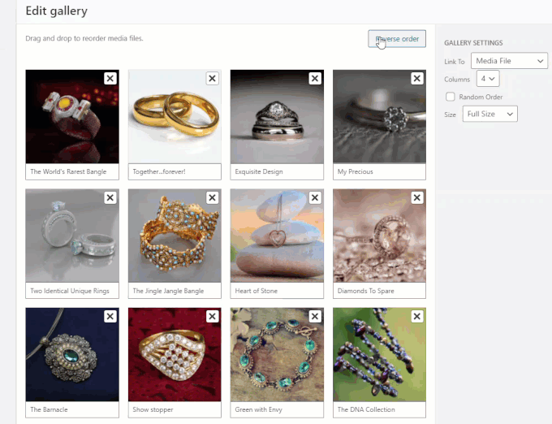The image size is (552, 424).
Task: Remove the My Precious ring image
Action: pyautogui.click(x=416, y=78)
